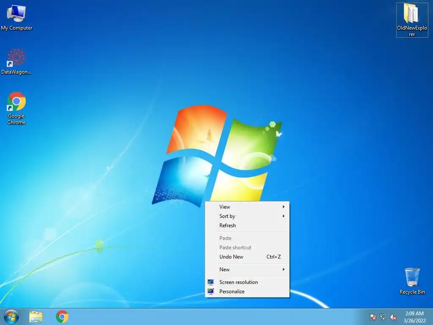Click the arrow beside the New entry
Screen dimensions: 433x325
[x=284, y=270]
